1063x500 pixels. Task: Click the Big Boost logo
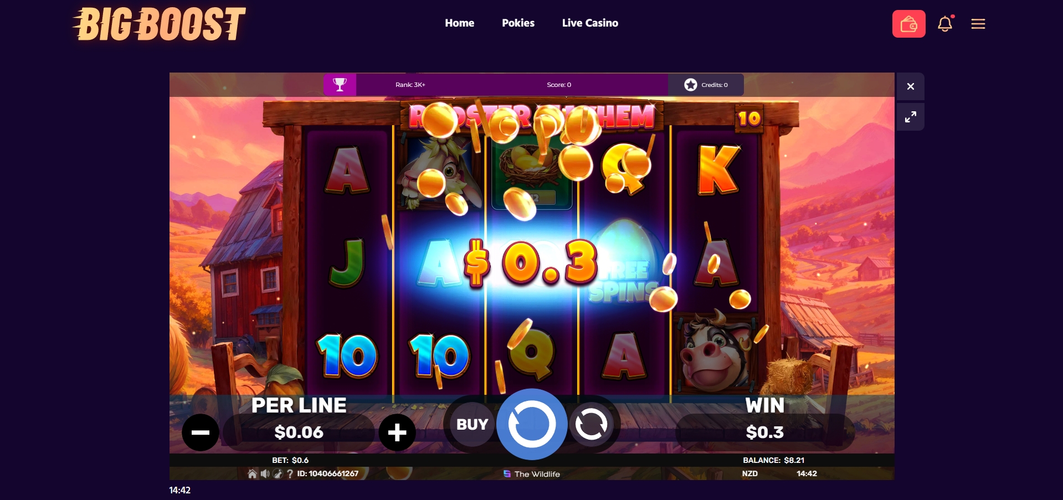pyautogui.click(x=159, y=24)
